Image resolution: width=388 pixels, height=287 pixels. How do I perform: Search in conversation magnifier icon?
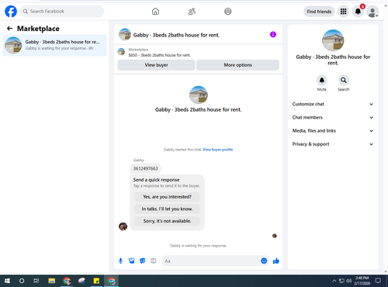click(344, 80)
